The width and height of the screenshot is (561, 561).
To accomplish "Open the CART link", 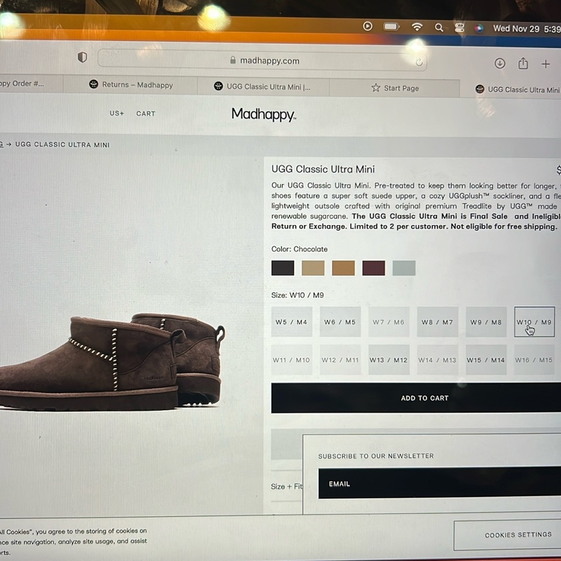I will (146, 114).
